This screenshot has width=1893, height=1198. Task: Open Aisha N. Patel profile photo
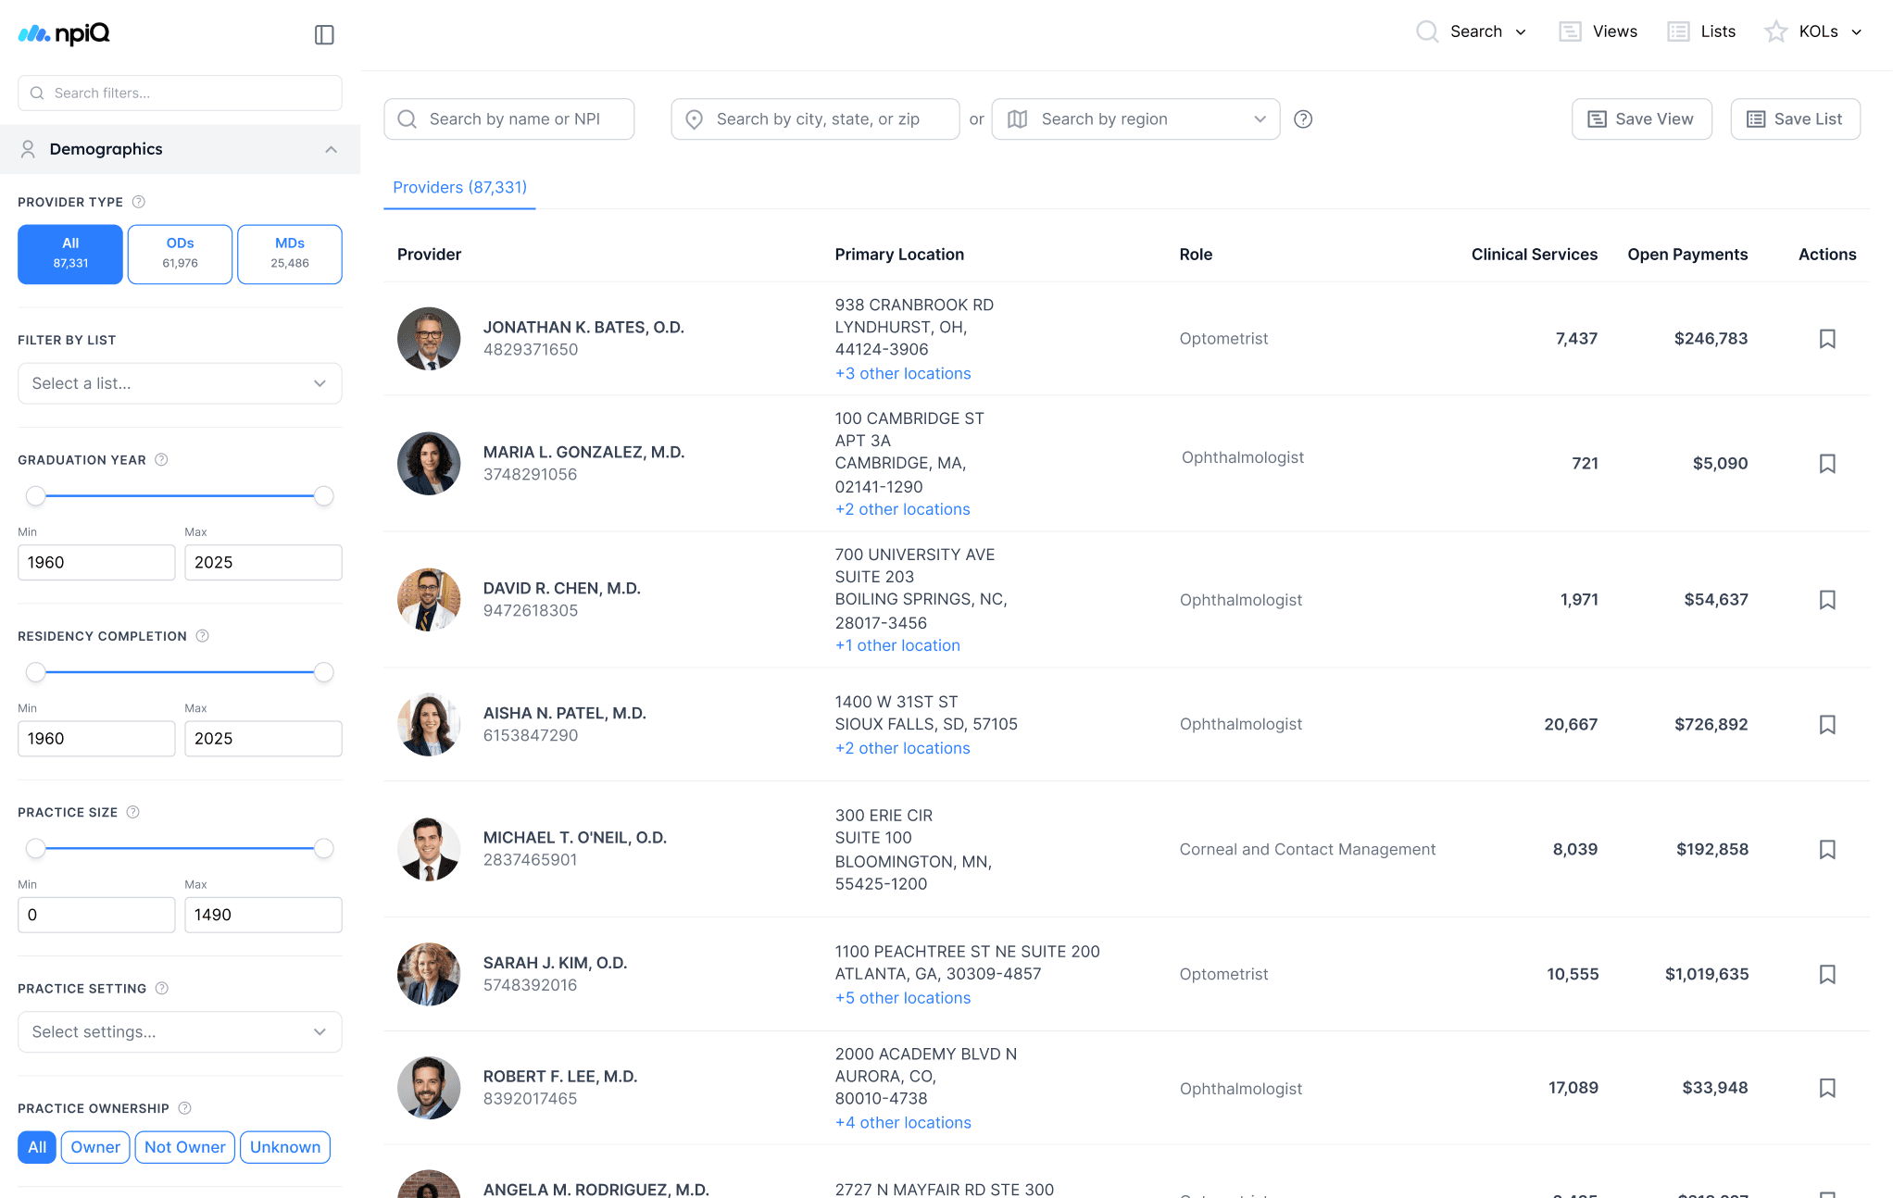(429, 725)
